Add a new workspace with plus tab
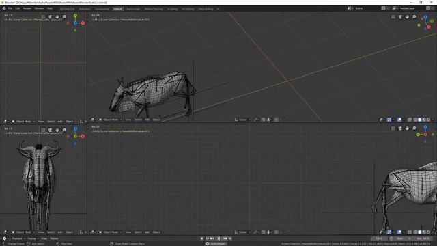437x246 pixels. (218, 9)
